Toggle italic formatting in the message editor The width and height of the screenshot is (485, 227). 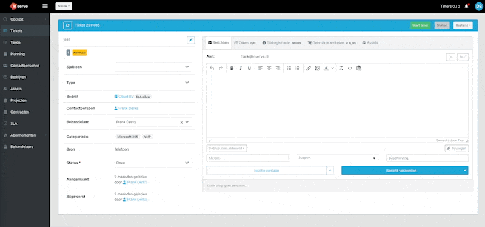tap(240, 68)
